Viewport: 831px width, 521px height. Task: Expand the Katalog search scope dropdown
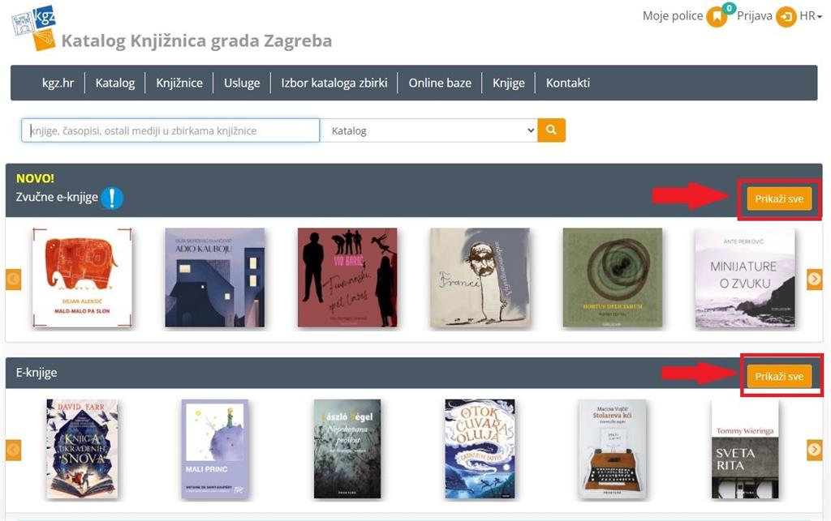pos(428,130)
